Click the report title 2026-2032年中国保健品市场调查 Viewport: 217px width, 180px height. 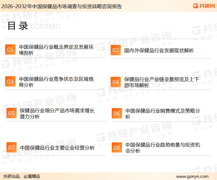61,6
